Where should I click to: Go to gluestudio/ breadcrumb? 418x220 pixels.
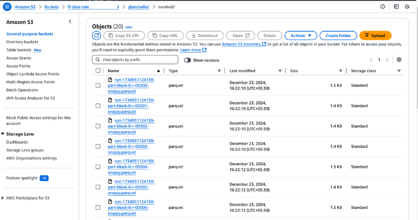(139, 7)
